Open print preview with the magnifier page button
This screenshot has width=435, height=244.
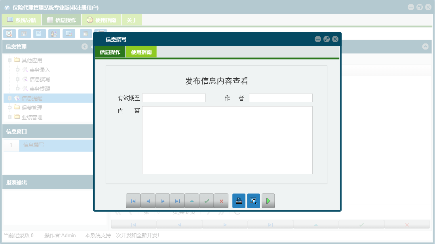click(x=254, y=201)
